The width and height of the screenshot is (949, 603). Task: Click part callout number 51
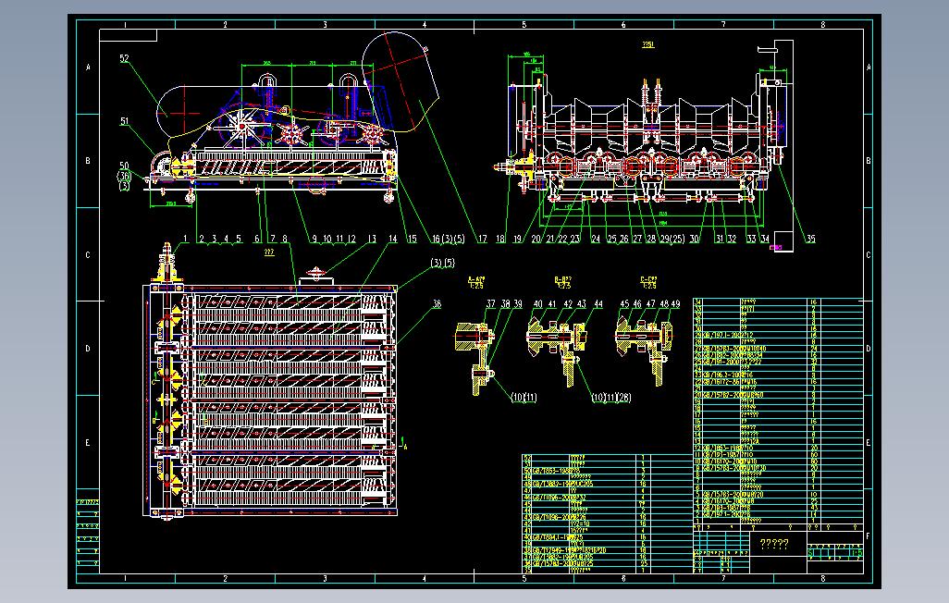[124, 121]
